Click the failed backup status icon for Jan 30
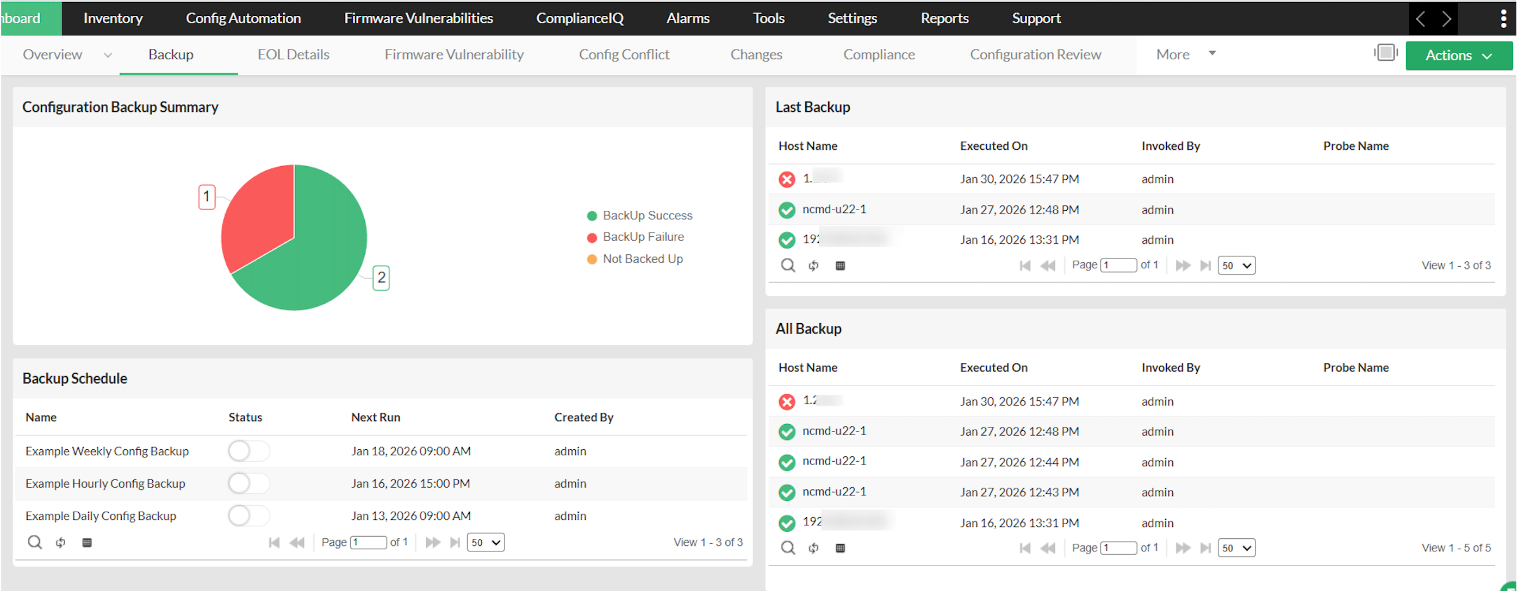1518x591 pixels. tap(786, 180)
